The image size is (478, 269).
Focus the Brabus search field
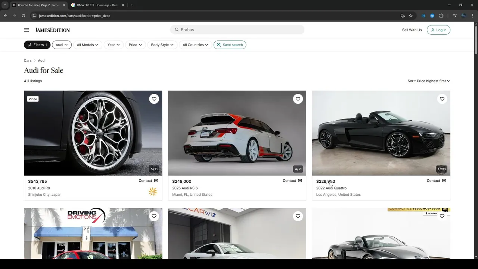click(237, 30)
